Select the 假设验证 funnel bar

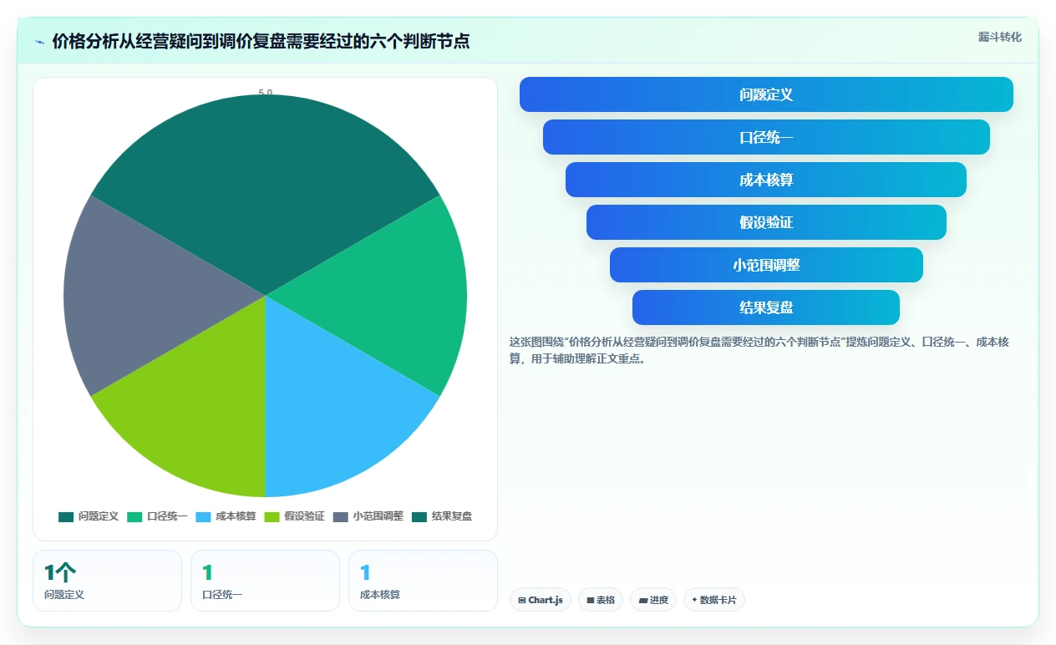pyautogui.click(x=766, y=222)
